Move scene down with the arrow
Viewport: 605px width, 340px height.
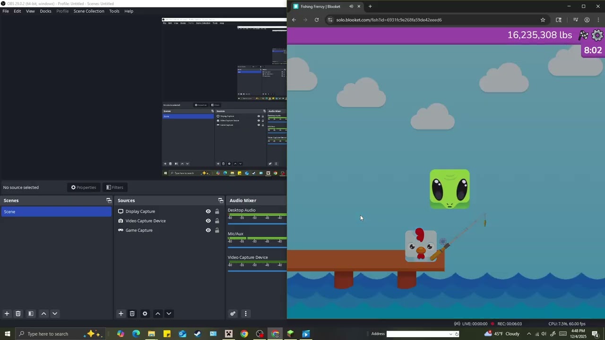55,314
